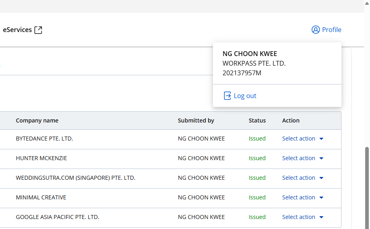Open Select action for GOOGLE ASIA PACIFIC
Image resolution: width=370 pixels, height=229 pixels.
click(x=298, y=217)
